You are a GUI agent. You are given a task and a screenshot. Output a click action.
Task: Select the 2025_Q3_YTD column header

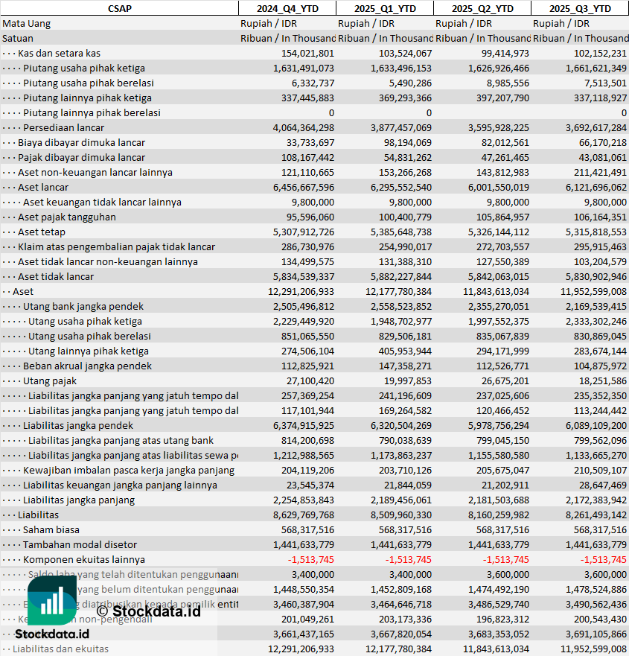click(x=580, y=8)
